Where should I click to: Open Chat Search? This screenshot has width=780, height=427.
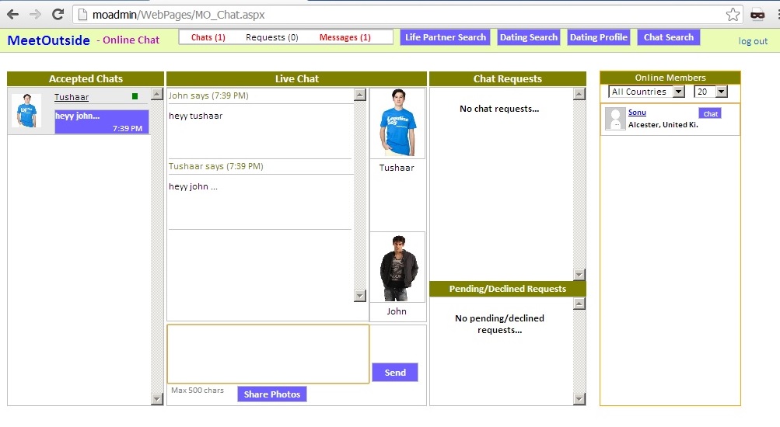click(669, 37)
